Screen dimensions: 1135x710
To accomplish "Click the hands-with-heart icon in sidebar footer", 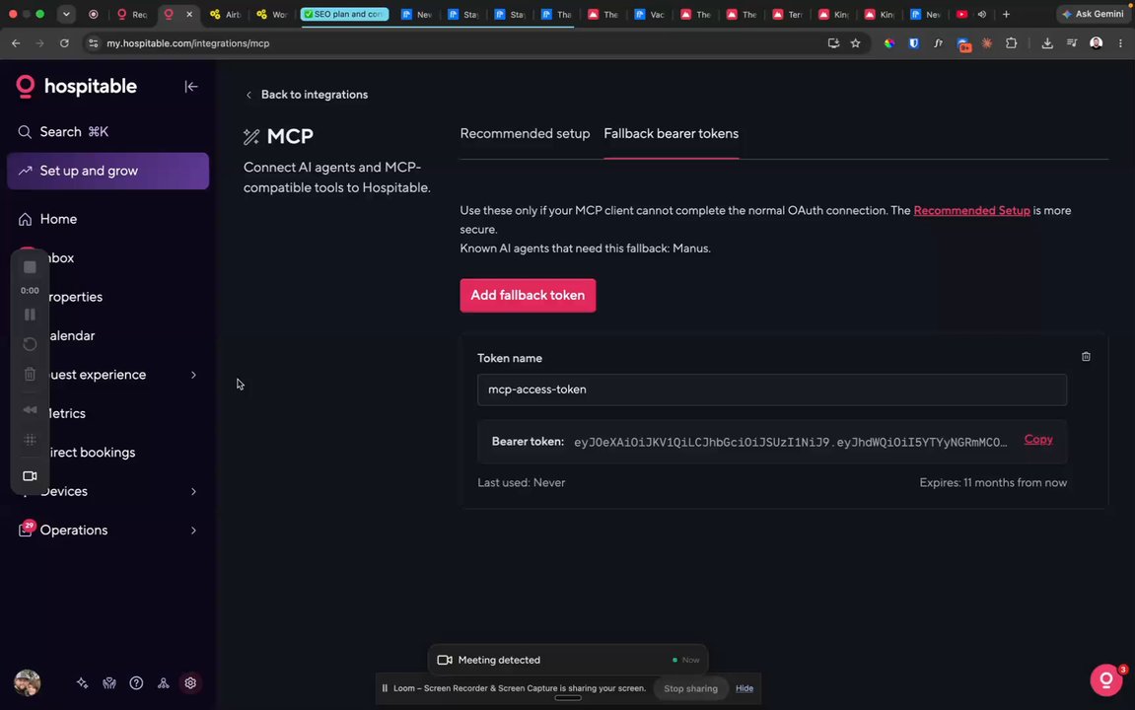I will coord(109,683).
